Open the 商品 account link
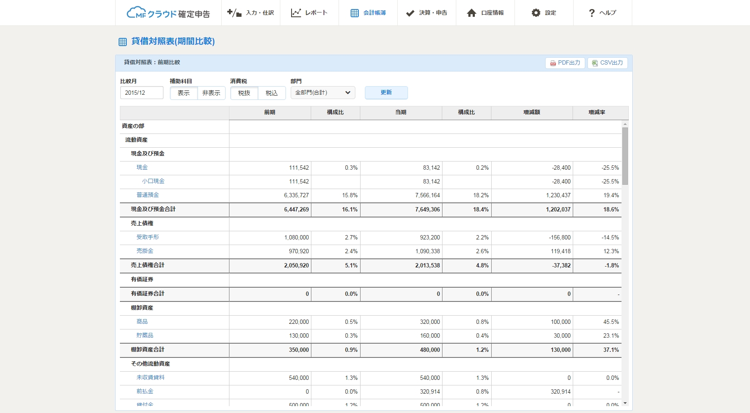Viewport: 750px width, 413px height. pyautogui.click(x=142, y=322)
